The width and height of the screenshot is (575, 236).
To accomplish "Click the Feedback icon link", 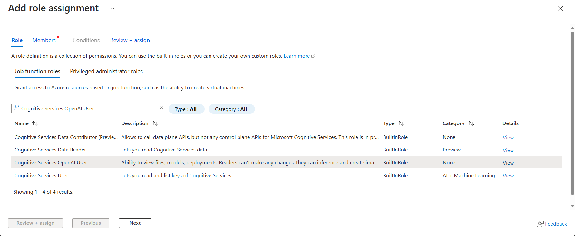I will 552,224.
